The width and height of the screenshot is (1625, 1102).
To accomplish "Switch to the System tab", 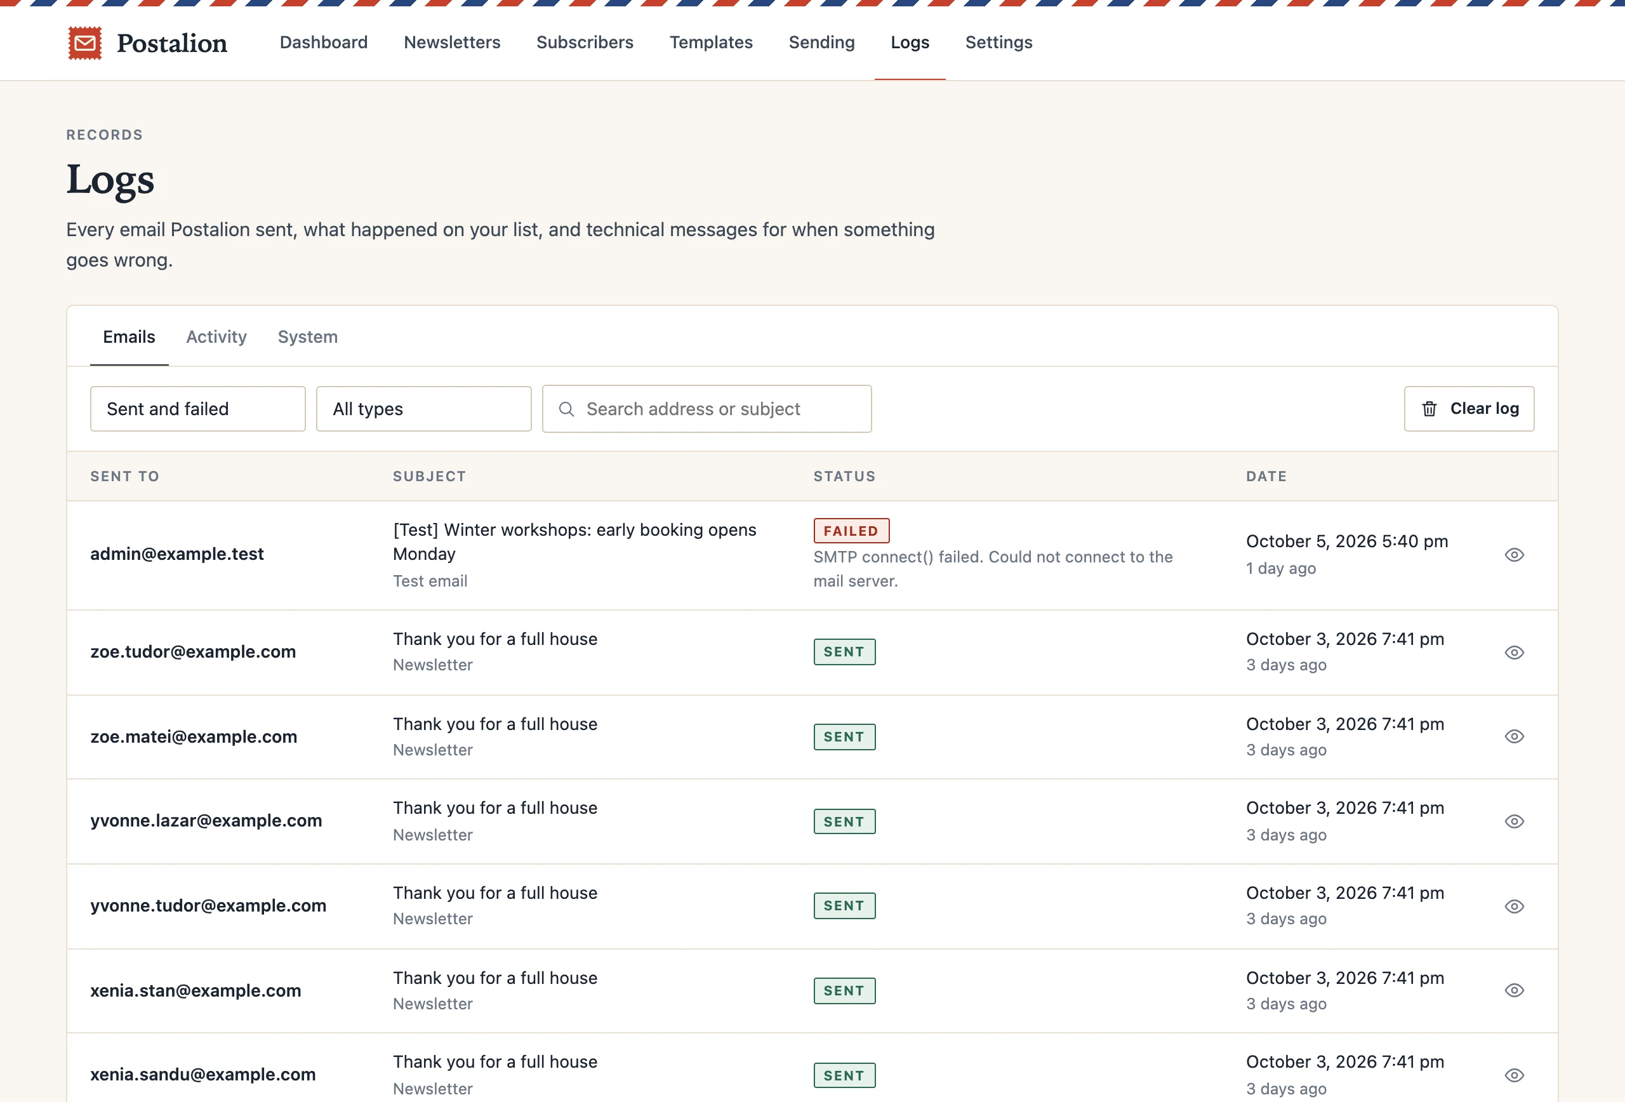I will (308, 337).
